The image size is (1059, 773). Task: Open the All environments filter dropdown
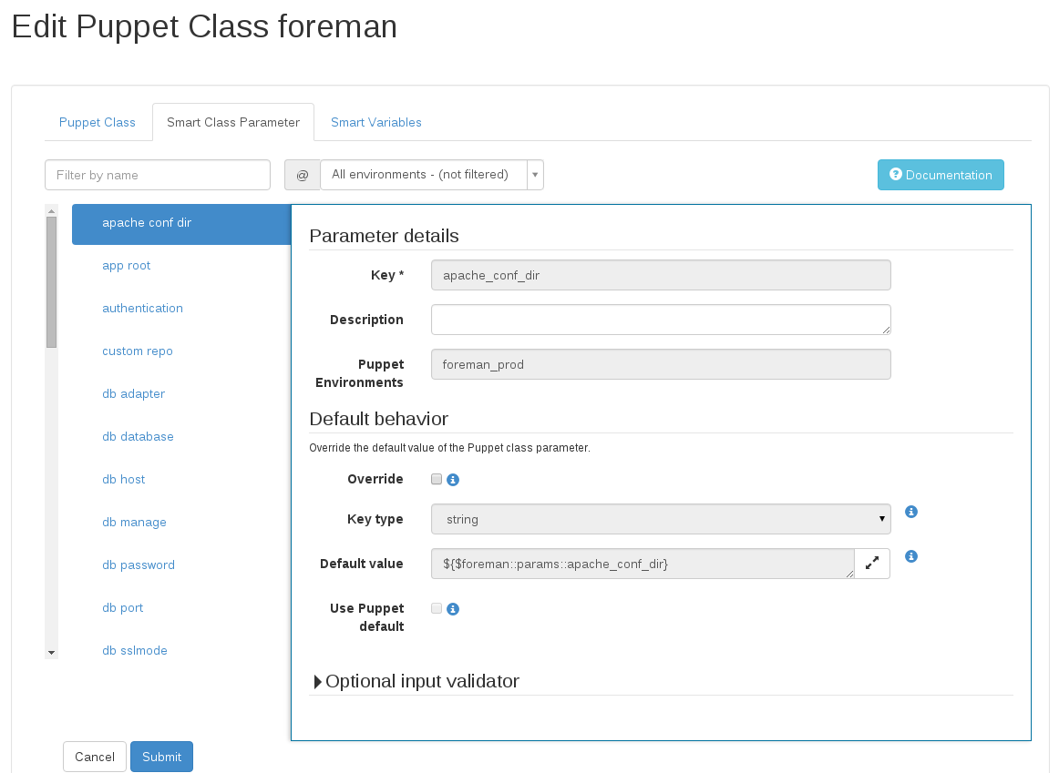pos(432,175)
